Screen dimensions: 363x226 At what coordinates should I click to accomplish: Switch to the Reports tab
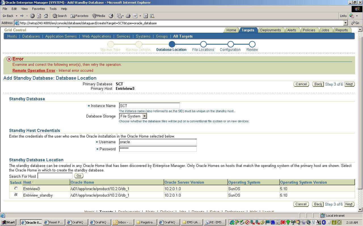click(x=341, y=30)
